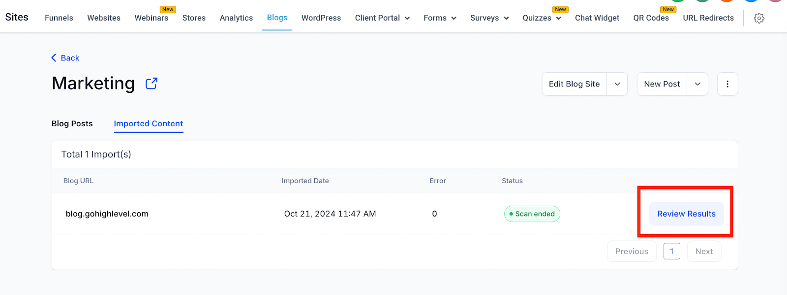Click the Edit Blog Site button
This screenshot has width=787, height=295.
click(575, 84)
